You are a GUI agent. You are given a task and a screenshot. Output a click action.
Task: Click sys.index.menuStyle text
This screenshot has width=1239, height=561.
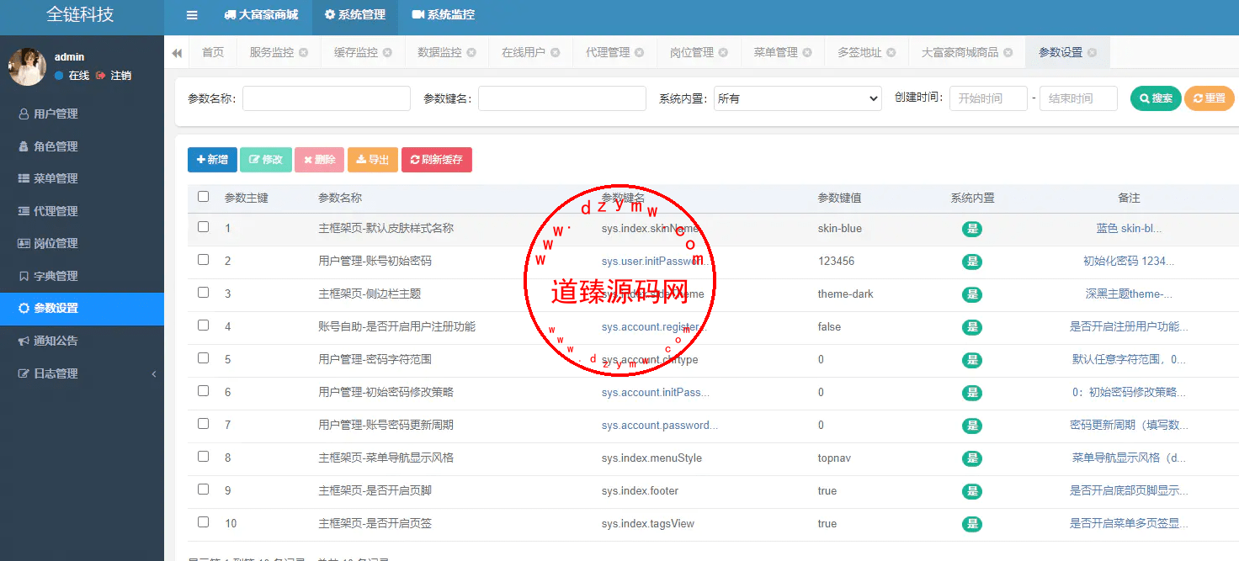click(x=651, y=458)
